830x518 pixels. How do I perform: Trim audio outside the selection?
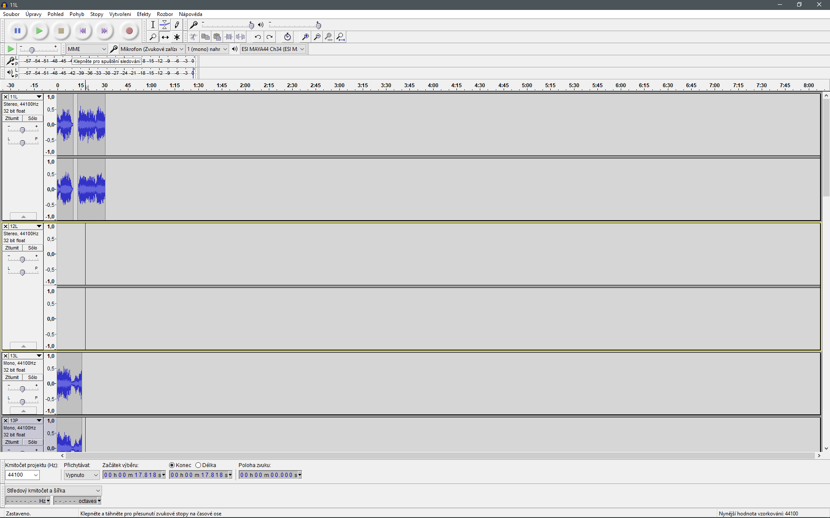tap(229, 37)
